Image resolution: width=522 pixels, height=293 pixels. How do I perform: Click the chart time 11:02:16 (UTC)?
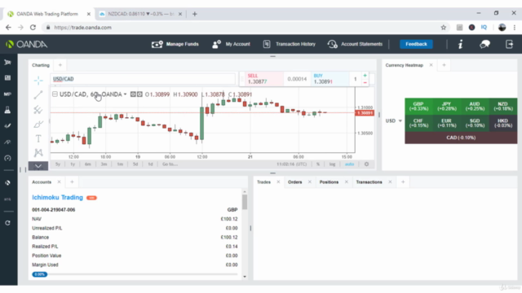(292, 164)
